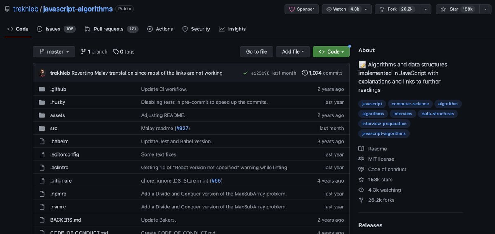View the 158k stars link
The height and width of the screenshot is (234, 495).
(x=375, y=180)
